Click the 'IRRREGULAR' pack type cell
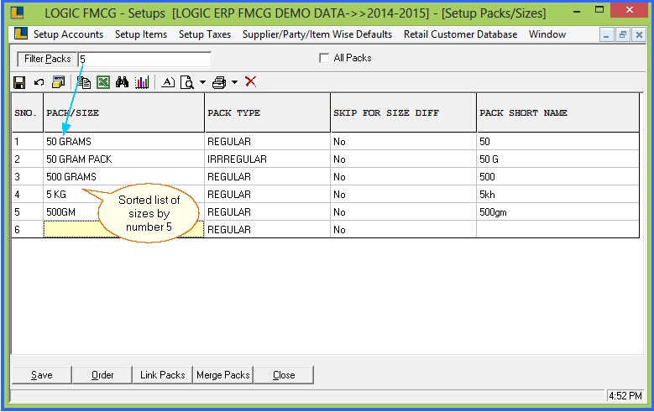Screen dimensions: 654x412 pos(267,159)
